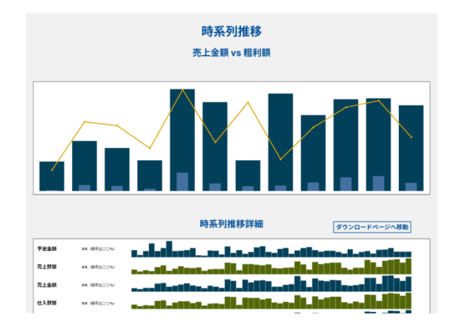
Task: Click light blue segment inside the tallest bar
Action: click(x=182, y=182)
